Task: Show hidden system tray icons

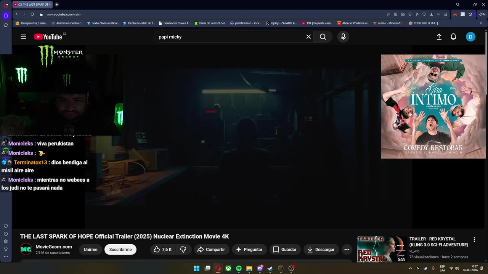Action: pos(410,268)
